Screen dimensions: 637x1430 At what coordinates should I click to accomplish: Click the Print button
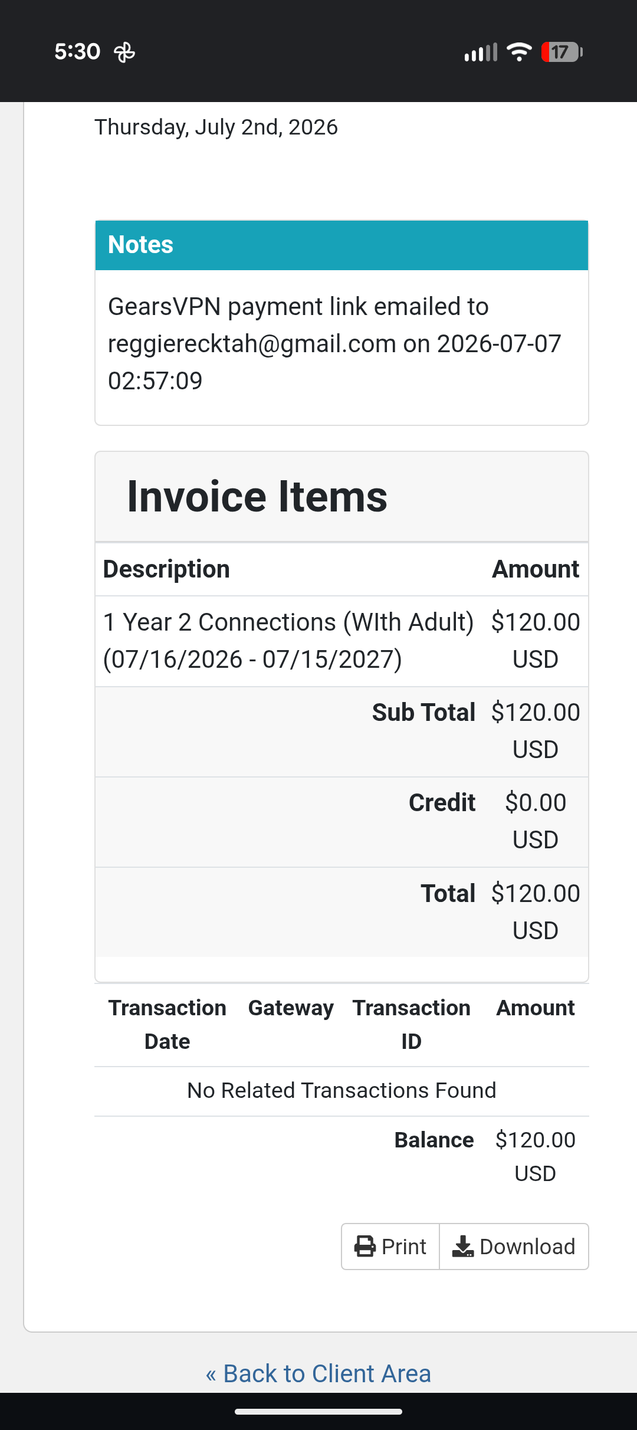pyautogui.click(x=390, y=1247)
